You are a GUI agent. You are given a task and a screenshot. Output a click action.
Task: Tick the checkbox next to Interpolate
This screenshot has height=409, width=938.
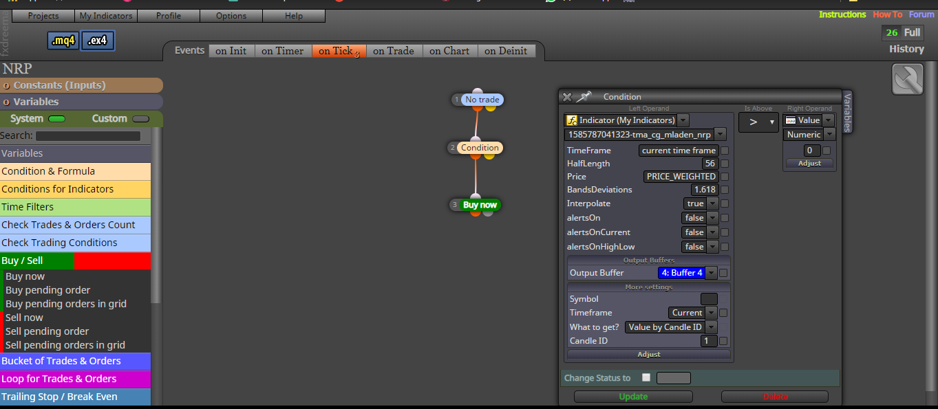pos(725,203)
